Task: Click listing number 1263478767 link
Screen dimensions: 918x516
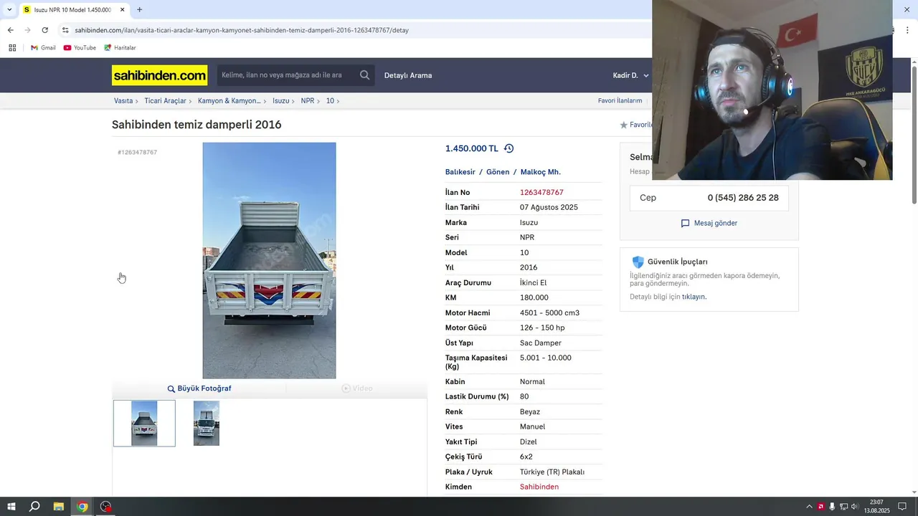Action: tap(541, 193)
